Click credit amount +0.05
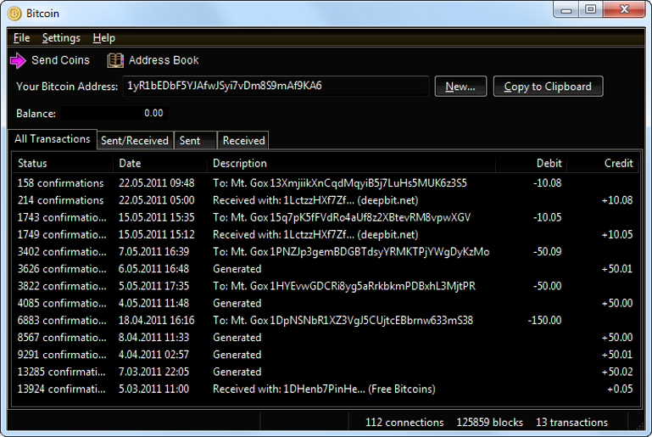 (x=620, y=389)
